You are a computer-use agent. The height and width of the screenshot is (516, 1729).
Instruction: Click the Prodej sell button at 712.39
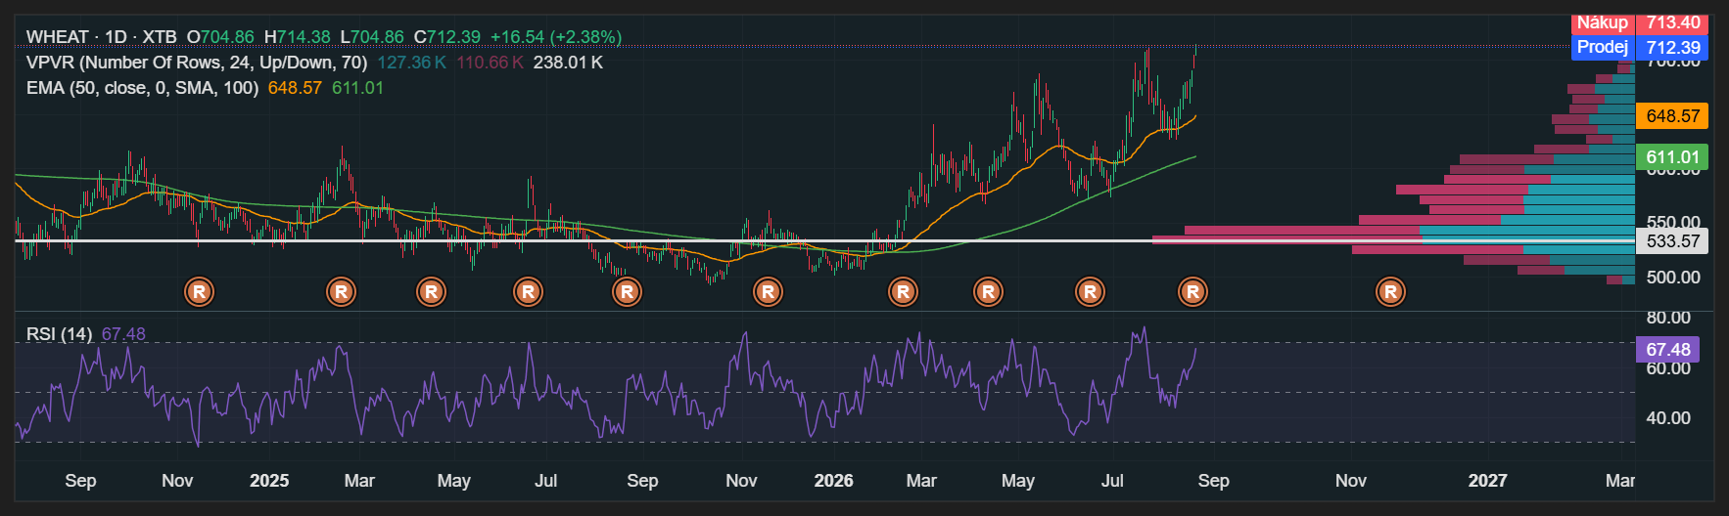1640,47
